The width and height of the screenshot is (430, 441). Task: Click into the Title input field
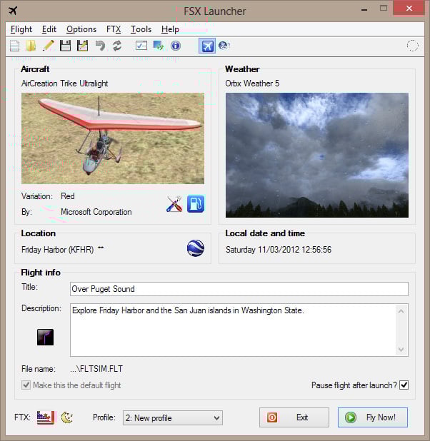point(239,289)
